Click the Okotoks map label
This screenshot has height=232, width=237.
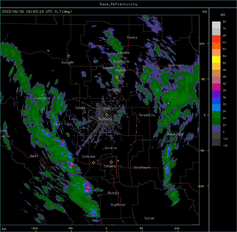113,193
